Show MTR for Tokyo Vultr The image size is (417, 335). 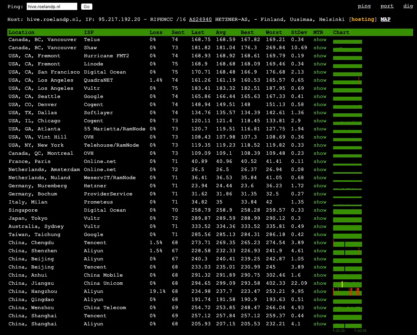click(x=320, y=218)
